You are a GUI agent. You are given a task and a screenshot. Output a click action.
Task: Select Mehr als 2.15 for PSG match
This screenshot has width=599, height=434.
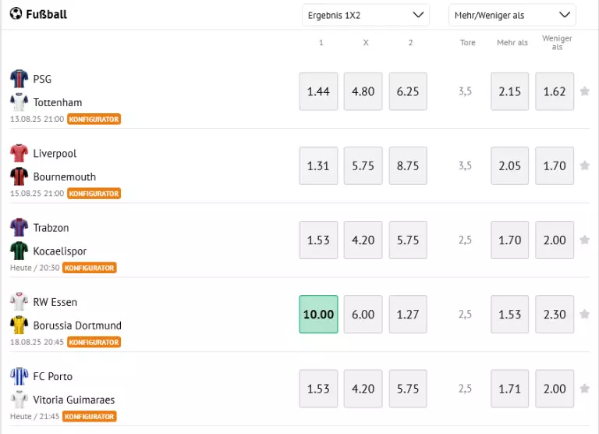point(509,91)
